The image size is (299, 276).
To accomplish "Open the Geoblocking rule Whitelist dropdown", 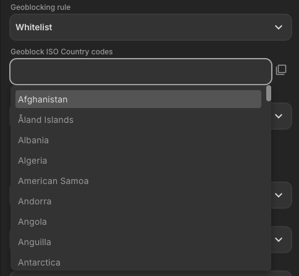I will point(151,27).
